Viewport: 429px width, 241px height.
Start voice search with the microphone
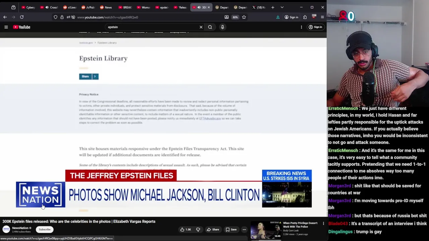pos(223,27)
